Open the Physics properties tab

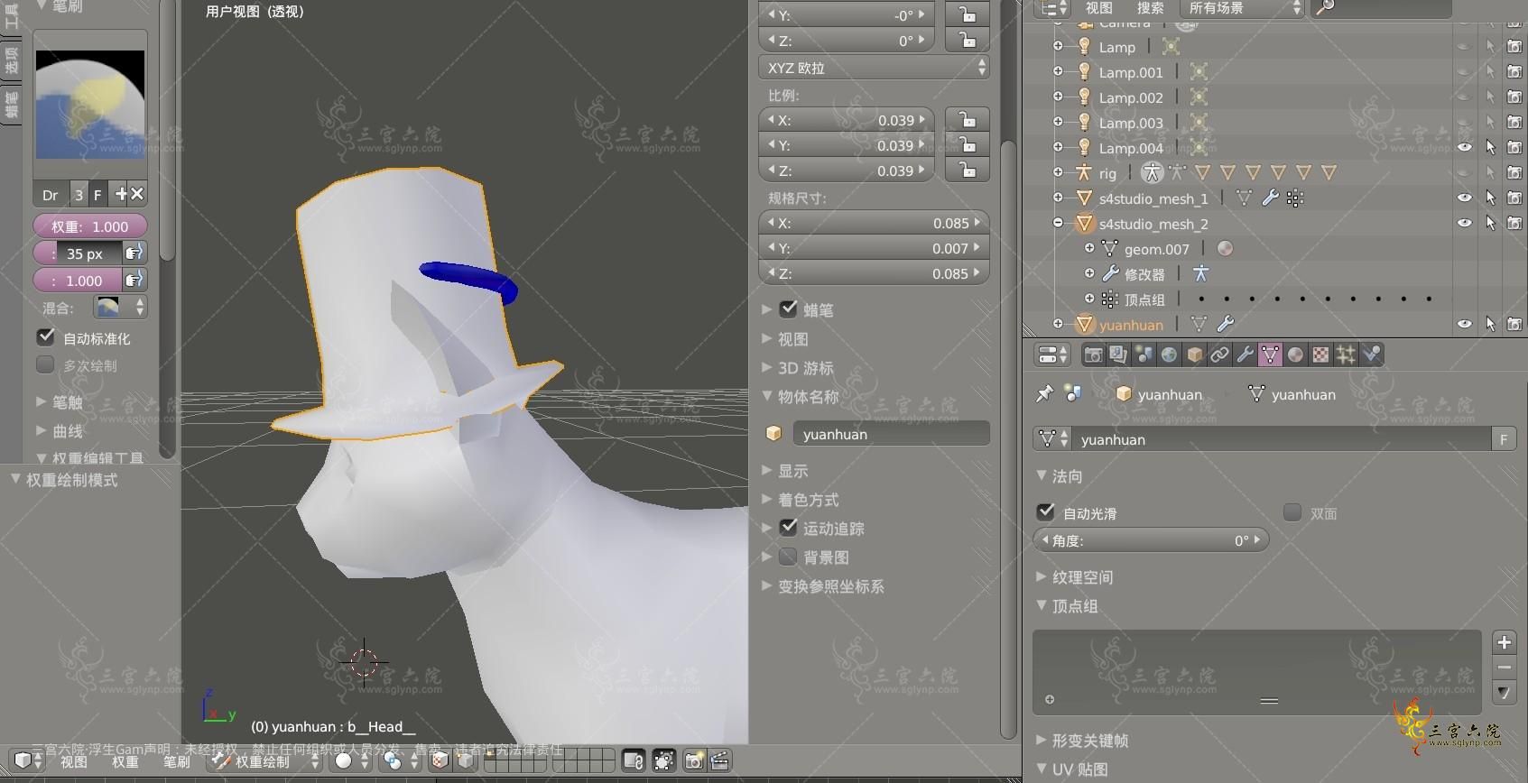1371,355
